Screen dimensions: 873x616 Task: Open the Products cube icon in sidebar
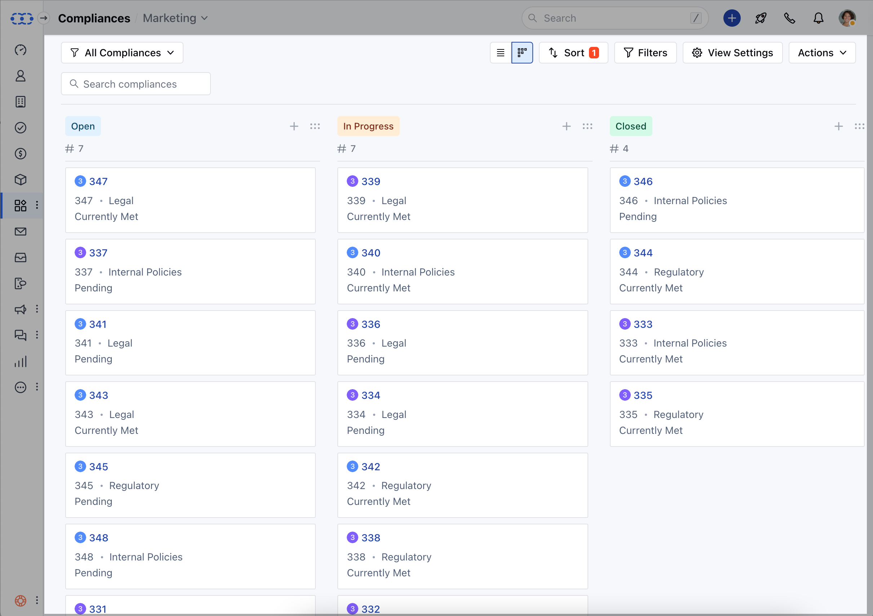[x=21, y=179]
